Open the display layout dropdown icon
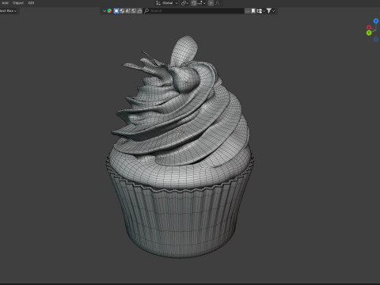 [x=260, y=11]
